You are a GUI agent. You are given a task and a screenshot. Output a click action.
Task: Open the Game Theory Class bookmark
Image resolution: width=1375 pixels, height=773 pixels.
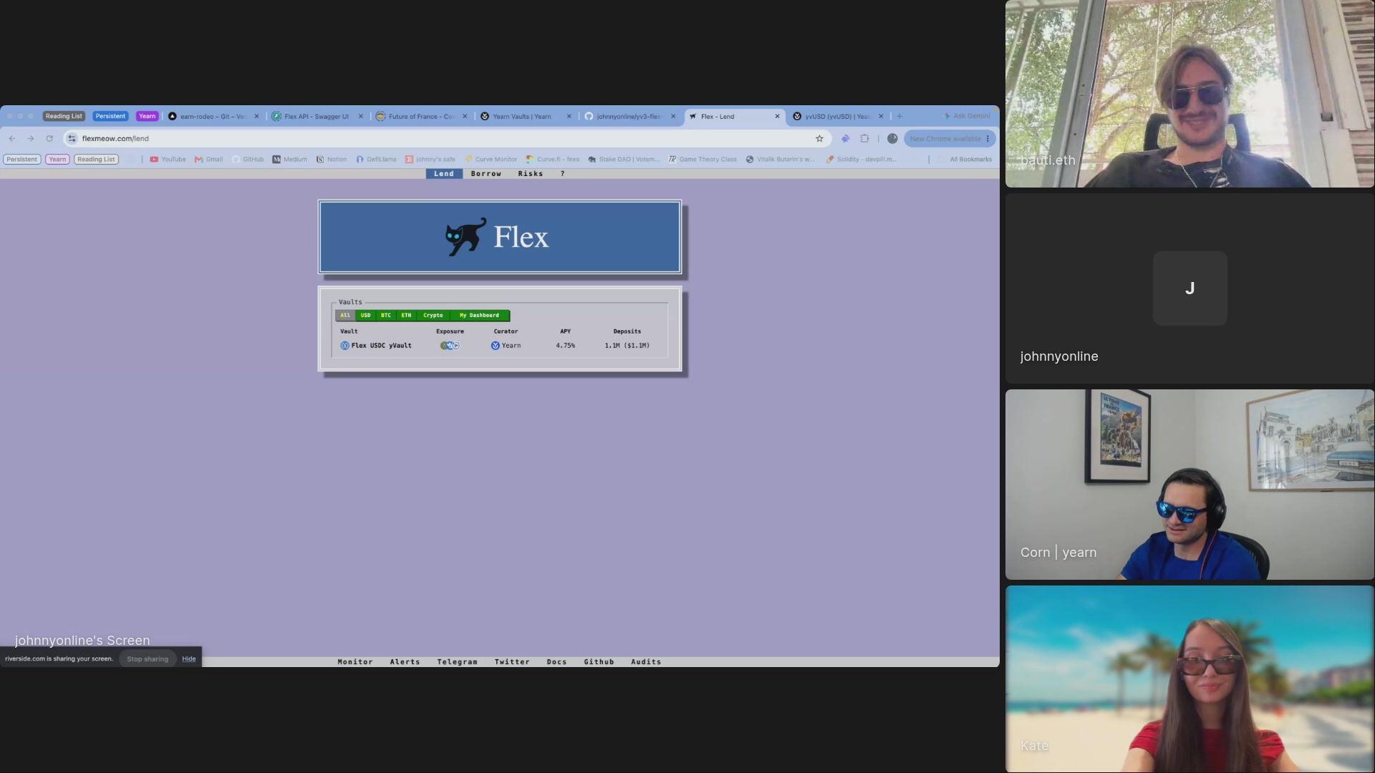click(x=703, y=160)
